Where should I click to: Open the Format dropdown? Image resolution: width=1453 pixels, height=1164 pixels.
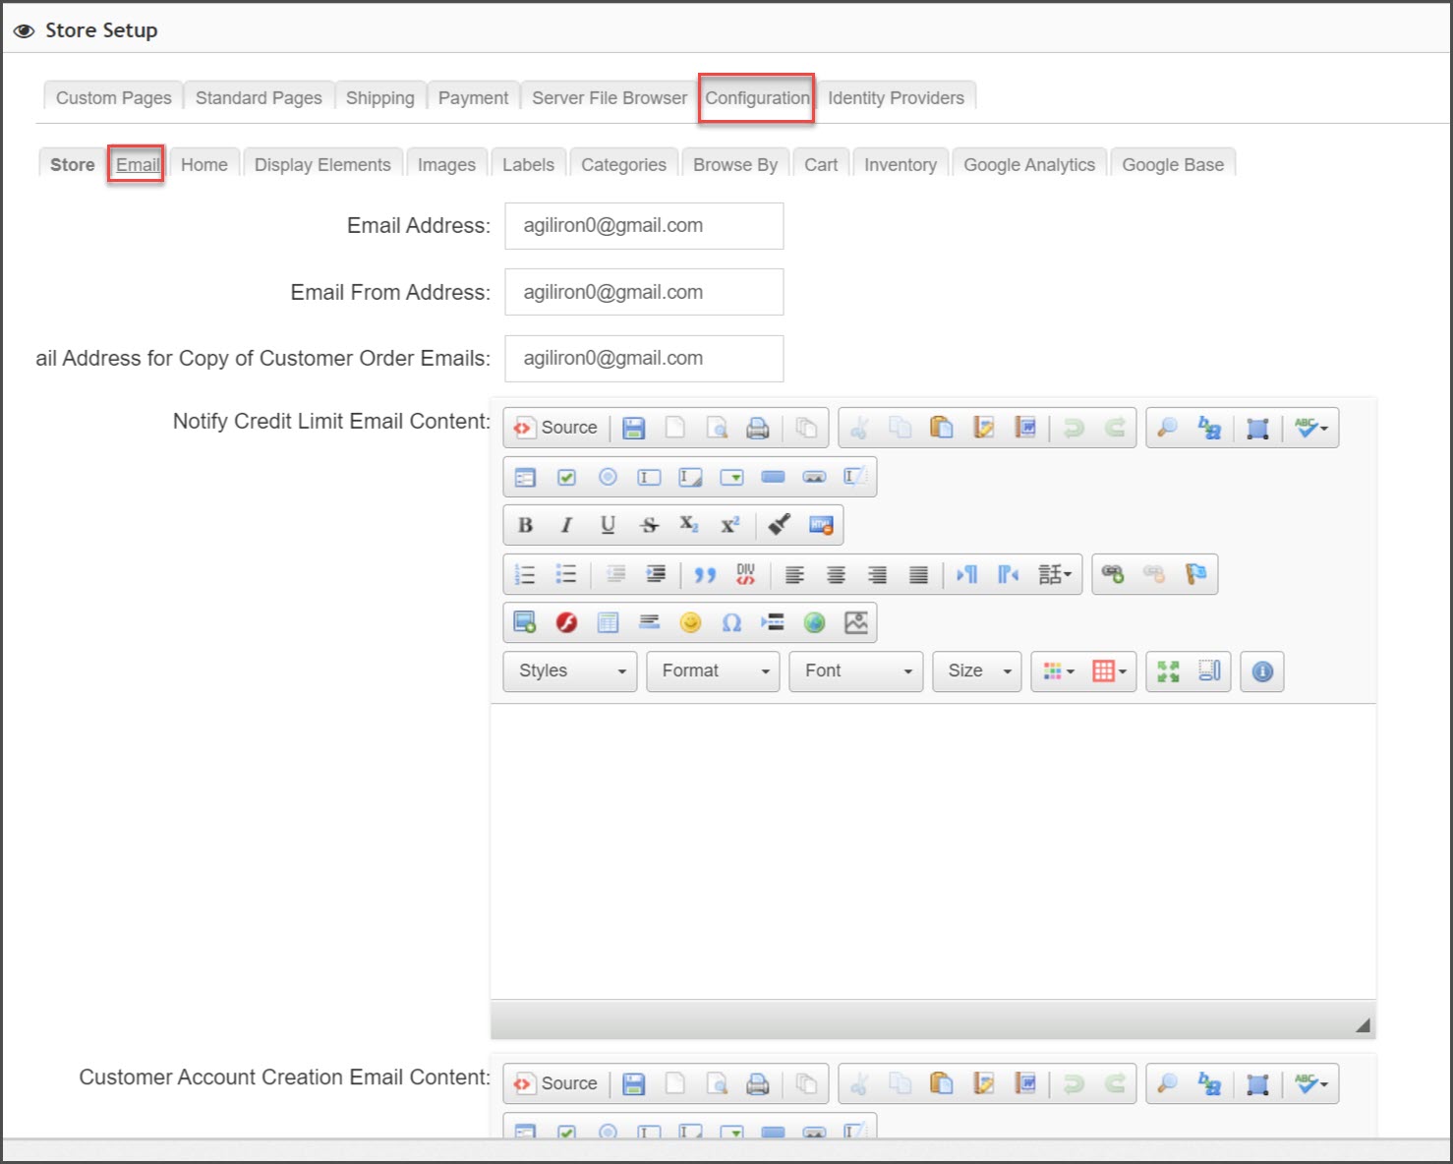pyautogui.click(x=713, y=671)
